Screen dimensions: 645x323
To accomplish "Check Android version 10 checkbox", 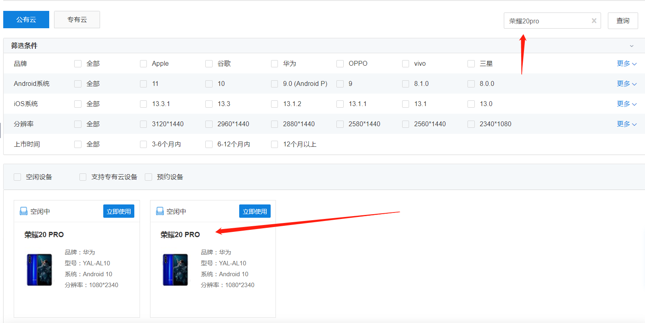I will tap(209, 84).
